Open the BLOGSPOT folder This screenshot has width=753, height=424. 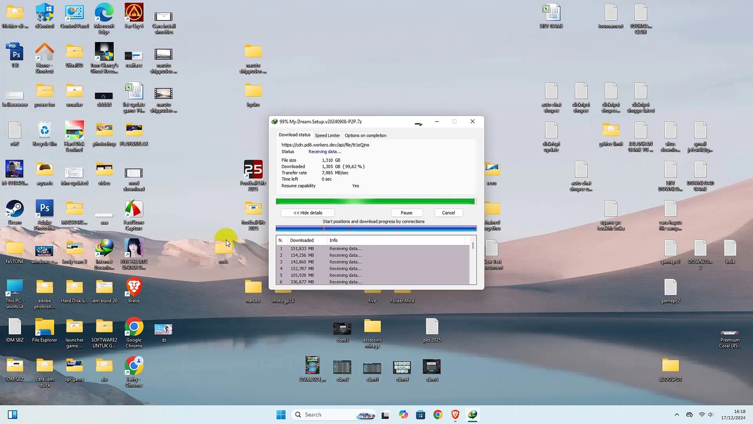click(670, 369)
